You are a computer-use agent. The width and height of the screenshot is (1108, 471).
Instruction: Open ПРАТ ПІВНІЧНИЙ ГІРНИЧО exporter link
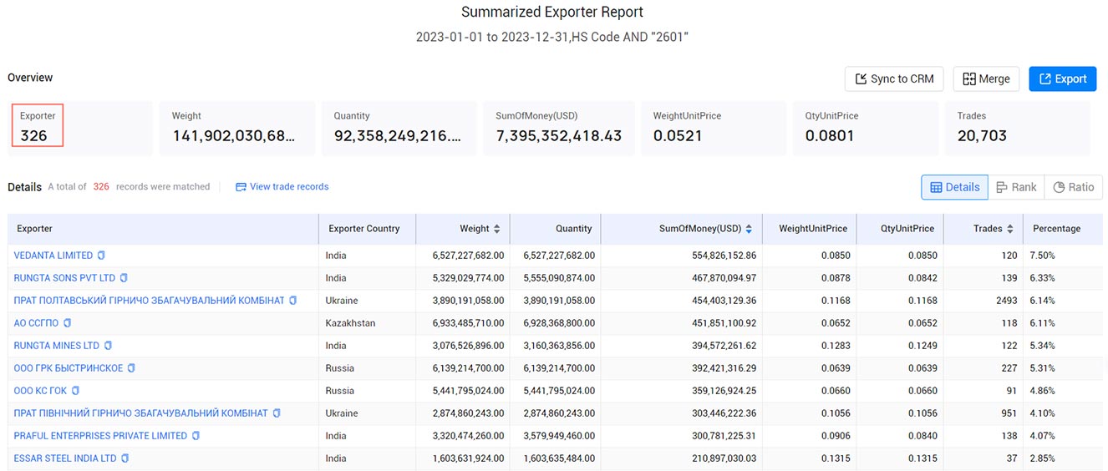pyautogui.click(x=141, y=413)
